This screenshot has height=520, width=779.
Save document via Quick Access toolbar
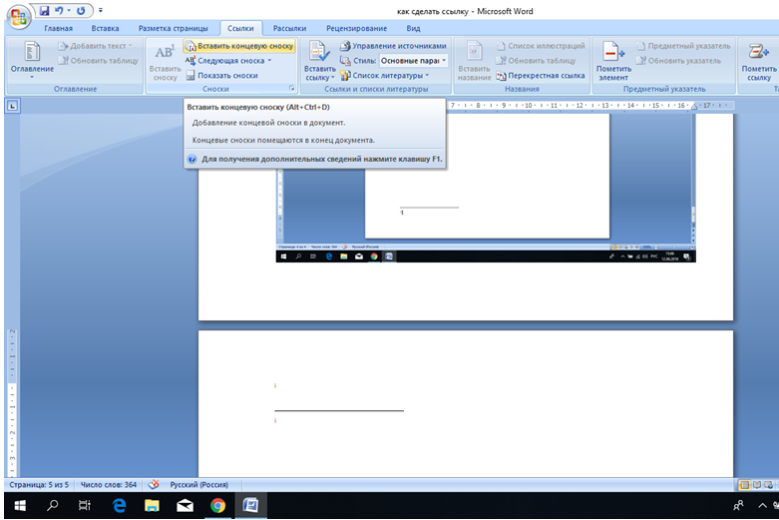[44, 10]
